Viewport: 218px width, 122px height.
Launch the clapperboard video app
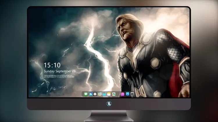pyautogui.click(x=104, y=94)
